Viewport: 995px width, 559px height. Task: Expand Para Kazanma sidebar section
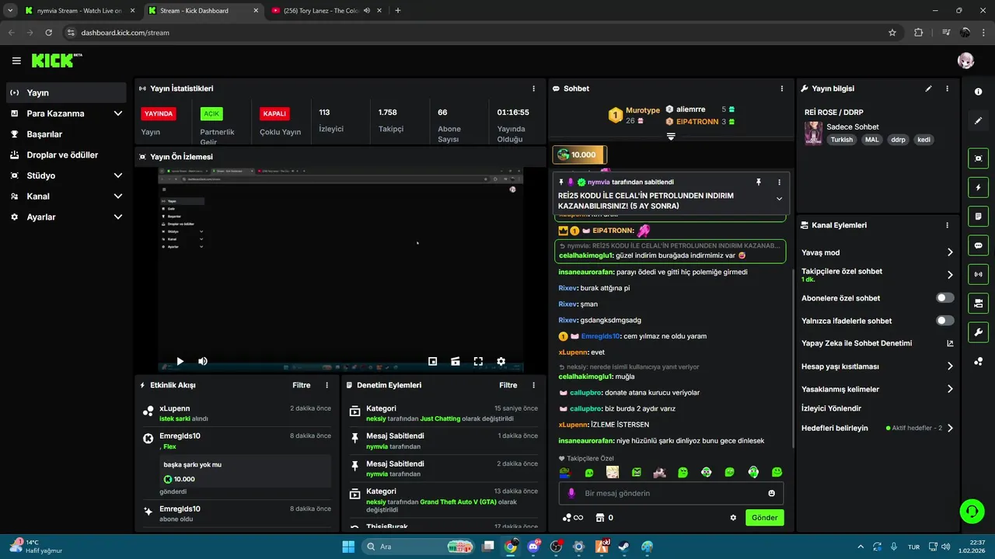tap(66, 113)
